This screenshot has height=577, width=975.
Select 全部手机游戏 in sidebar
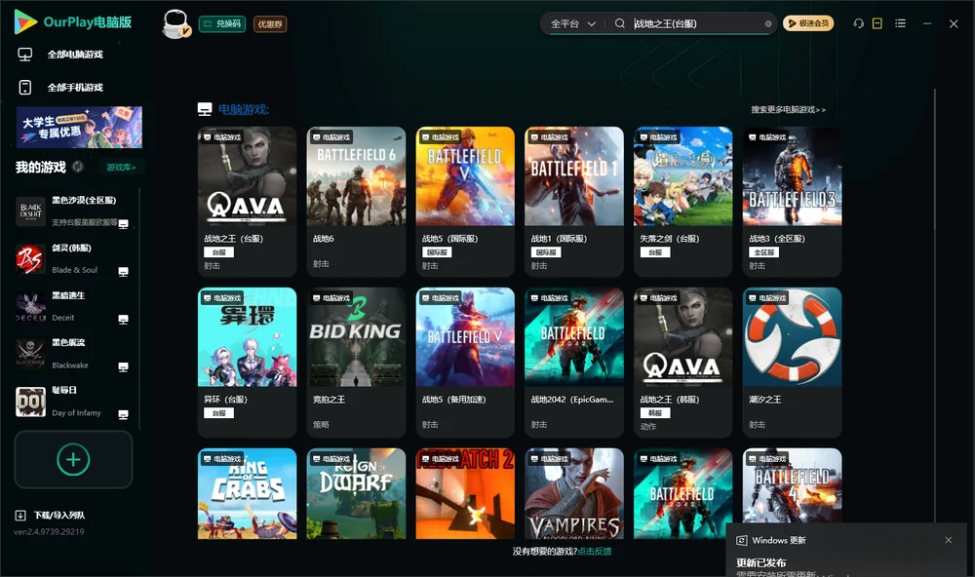coord(75,87)
